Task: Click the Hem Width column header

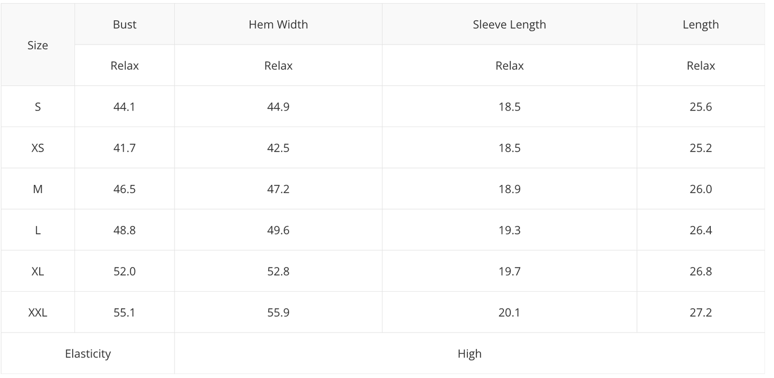Action: point(278,25)
